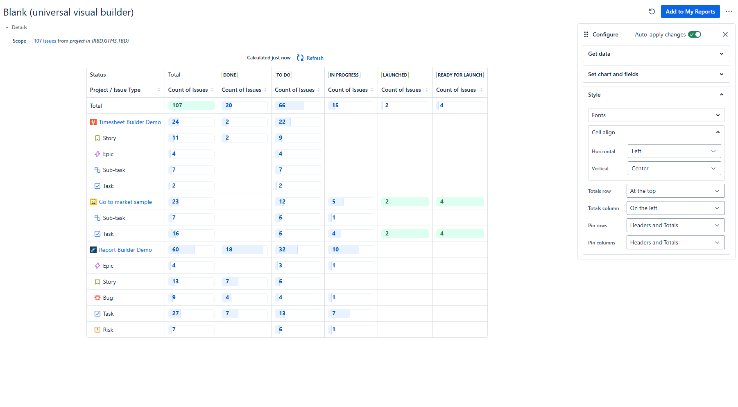The image size is (738, 407).
Task: Click the Configure panel drag handle icon
Action: pyautogui.click(x=586, y=34)
